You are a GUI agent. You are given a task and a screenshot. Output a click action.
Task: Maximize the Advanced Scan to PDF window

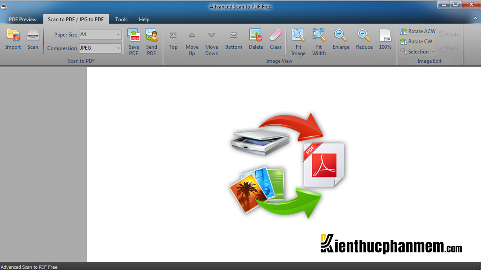pos(455,4)
